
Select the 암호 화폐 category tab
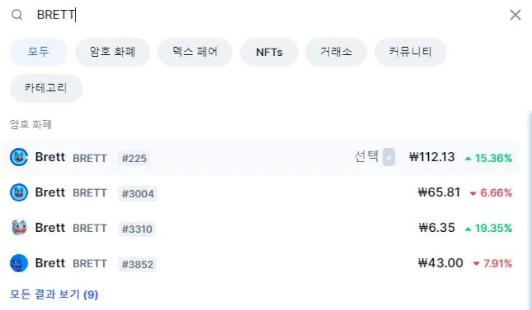coord(113,52)
